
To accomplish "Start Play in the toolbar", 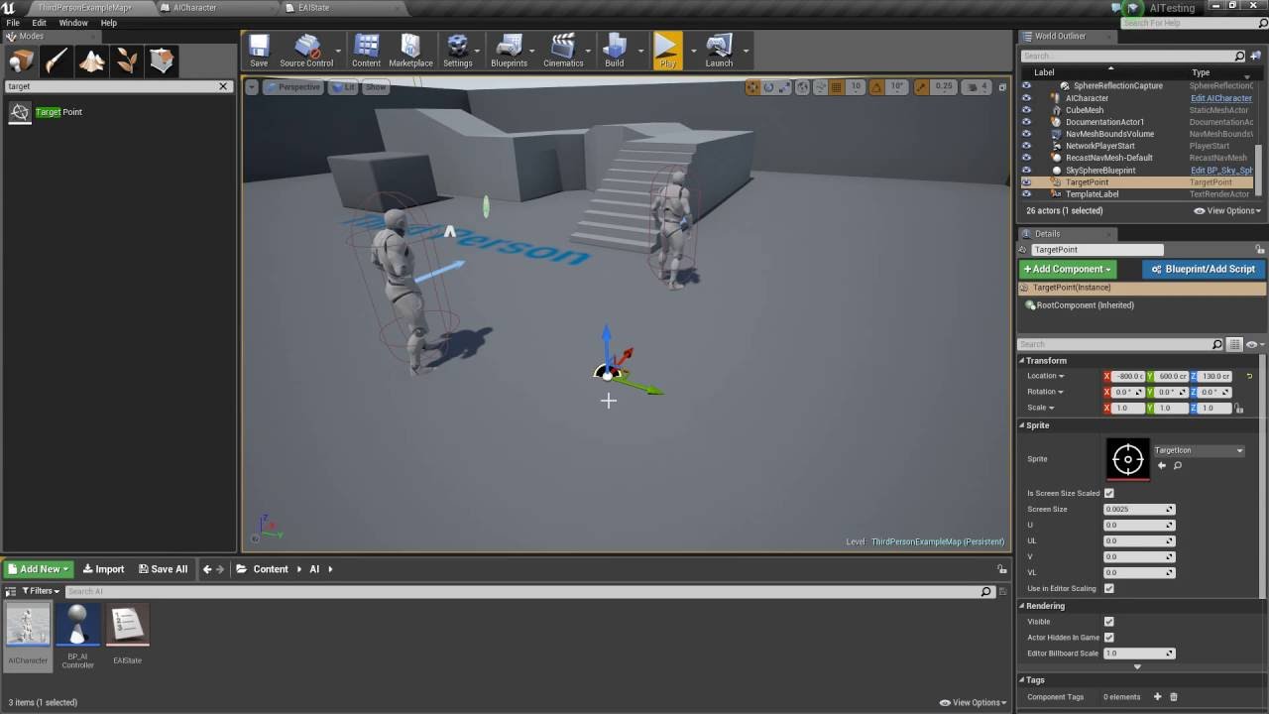I will 667,51.
